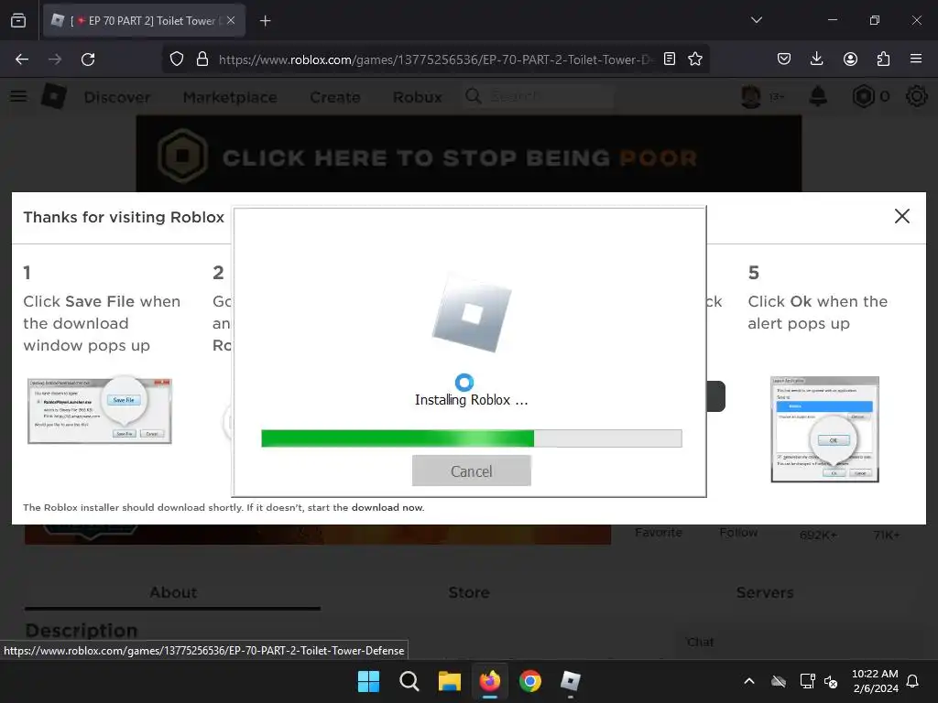The height and width of the screenshot is (703, 938).
Task: Open File Explorer from the taskbar
Action: coord(449,681)
